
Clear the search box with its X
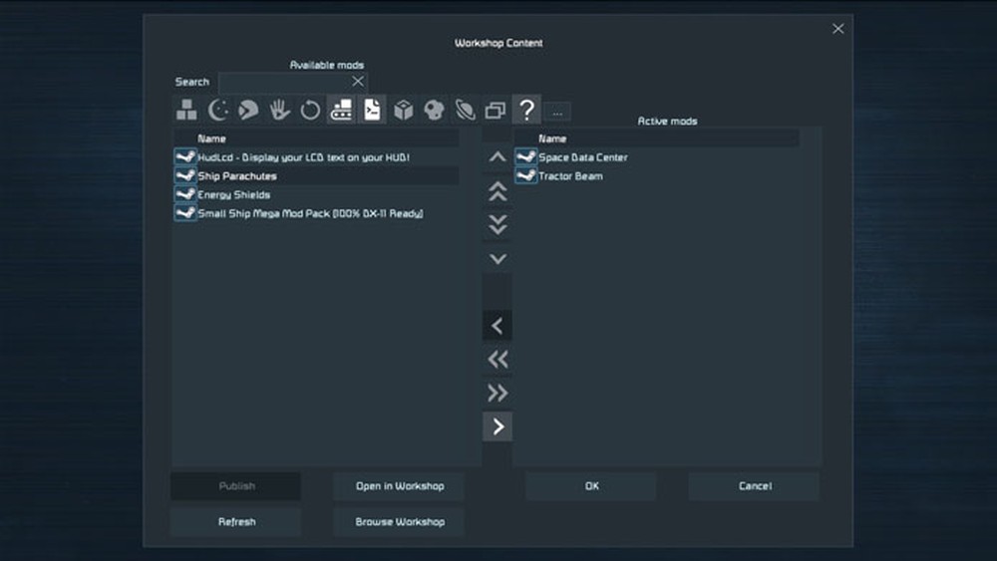pos(358,82)
